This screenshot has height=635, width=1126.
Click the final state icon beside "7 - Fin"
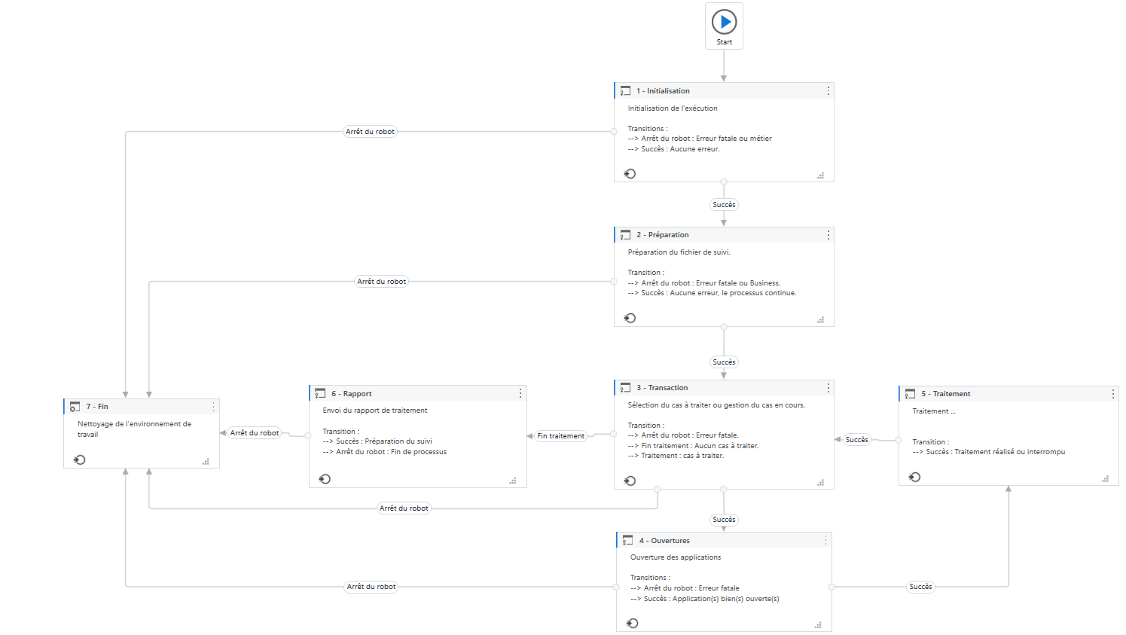(75, 407)
